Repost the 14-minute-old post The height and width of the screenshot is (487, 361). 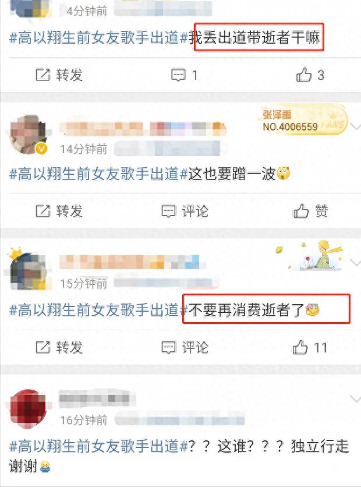point(59,211)
